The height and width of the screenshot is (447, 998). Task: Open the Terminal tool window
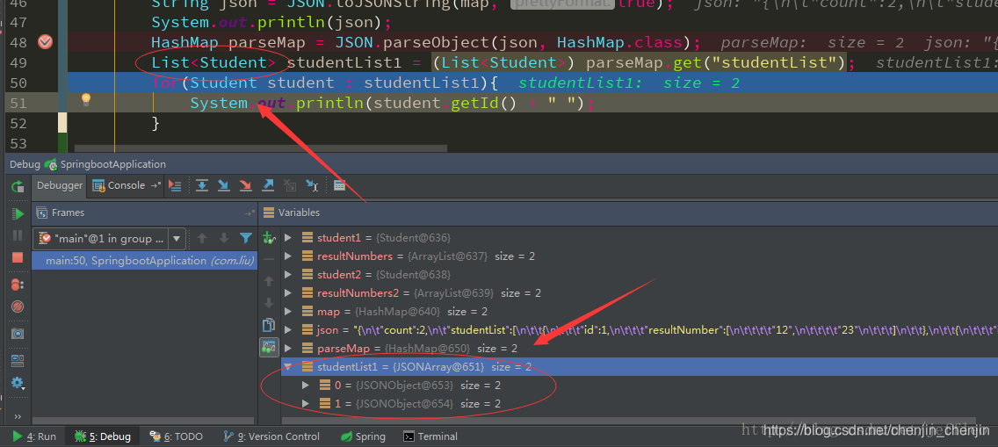tap(430, 436)
